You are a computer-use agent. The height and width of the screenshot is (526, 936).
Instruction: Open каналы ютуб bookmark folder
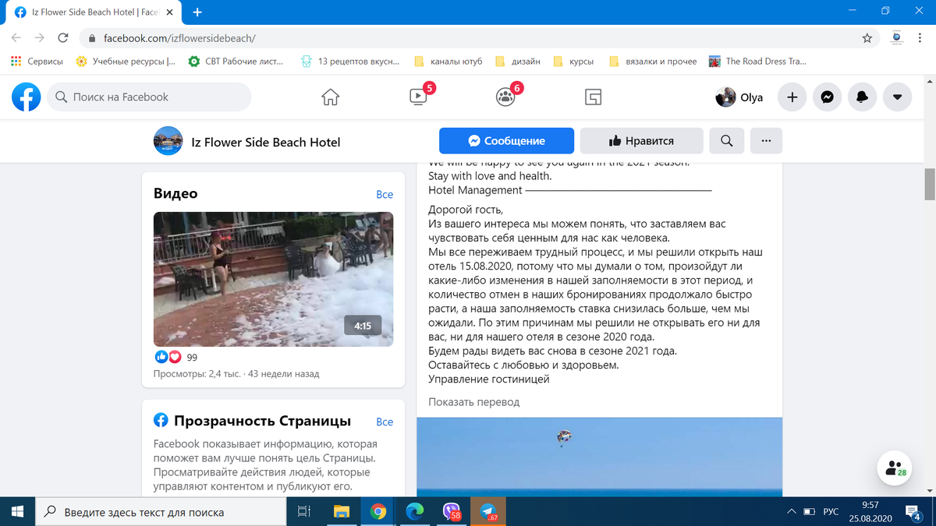point(448,61)
